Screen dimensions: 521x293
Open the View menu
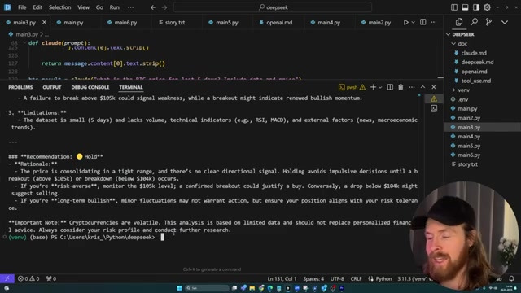pos(83,7)
